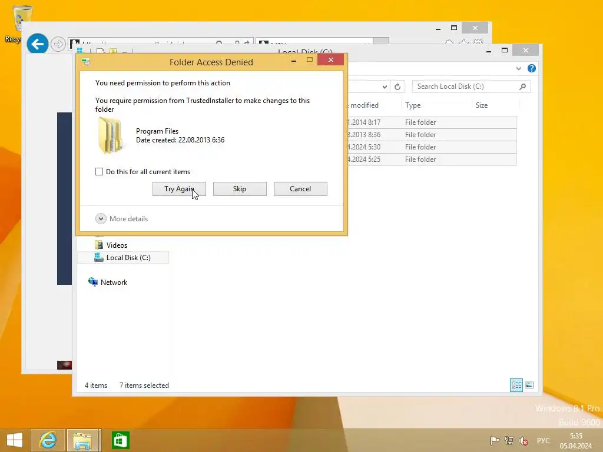This screenshot has height=452, width=603.
Task: Close the Folder Access Denied dialog
Action: point(331,60)
